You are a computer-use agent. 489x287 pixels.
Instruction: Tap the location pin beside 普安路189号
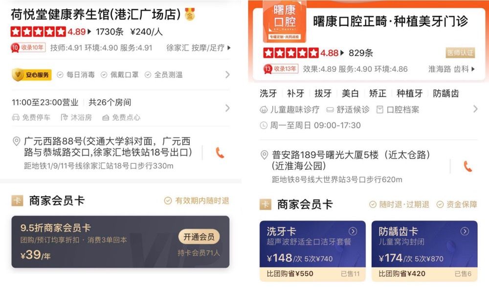(264, 155)
